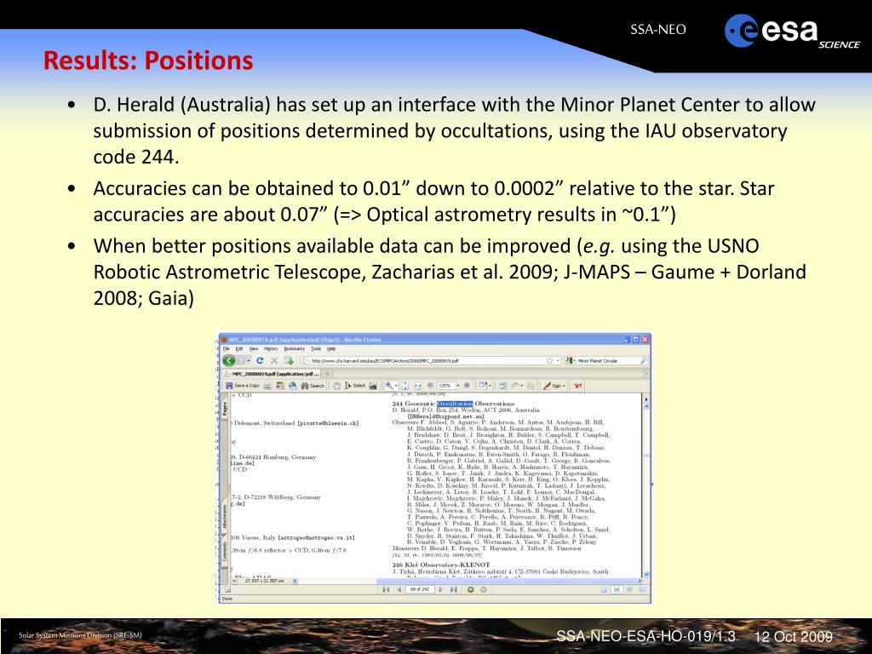Click the ESA Science logo
The image size is (872, 654).
(x=792, y=32)
